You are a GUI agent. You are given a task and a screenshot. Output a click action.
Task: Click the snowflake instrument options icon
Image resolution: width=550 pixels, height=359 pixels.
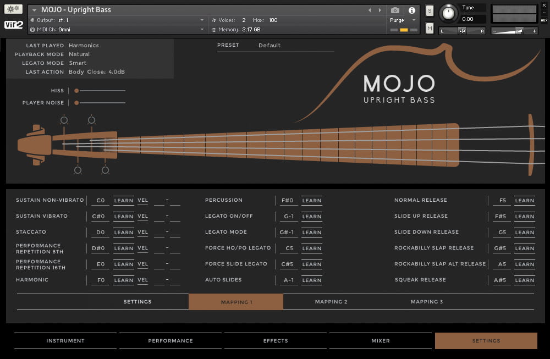pos(13,9)
